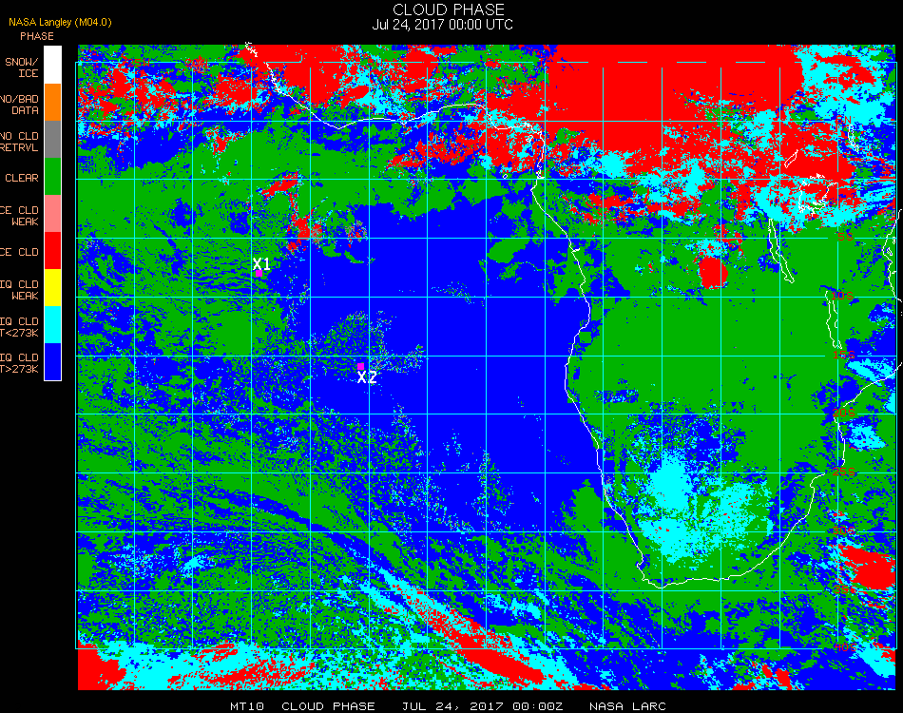903x713 pixels.
Task: Click the pink ICE CLD WEAK legend swatch
Action: [x=52, y=214]
